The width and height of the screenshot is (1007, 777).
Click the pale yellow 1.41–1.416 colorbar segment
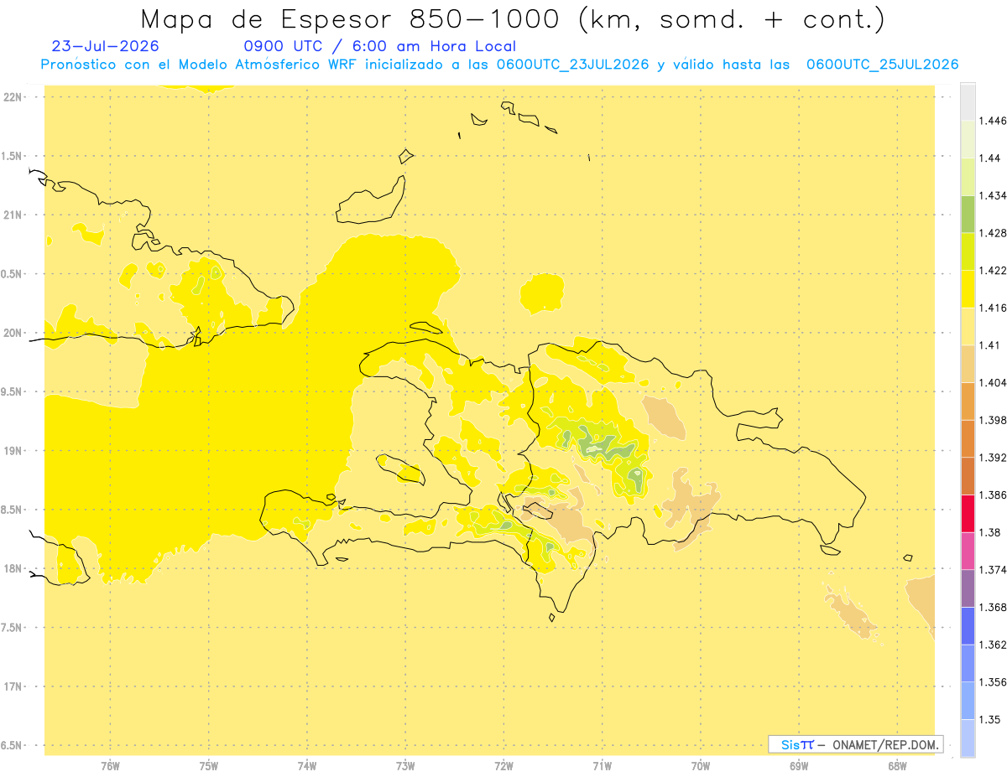pos(968,326)
